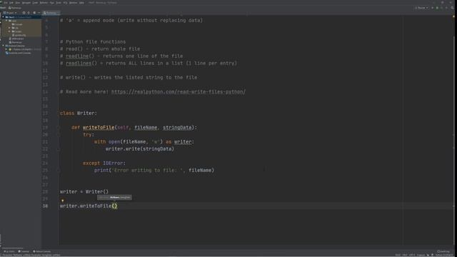Select Scratches and Consoles
457x257 pixels.
pos(19,53)
